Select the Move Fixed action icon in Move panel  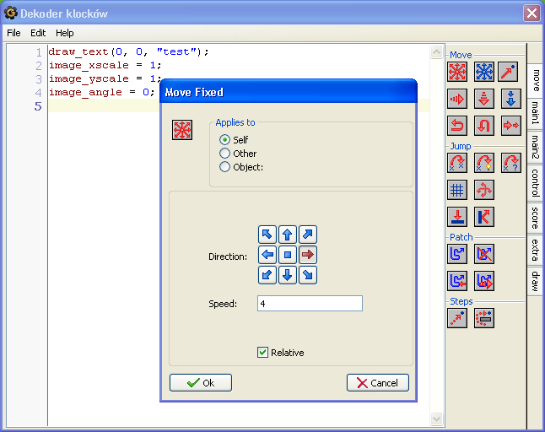tap(457, 73)
